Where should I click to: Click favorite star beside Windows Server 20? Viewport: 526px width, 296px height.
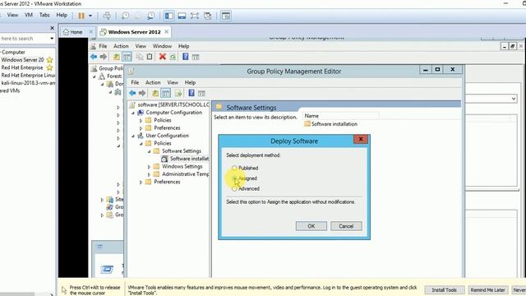coord(49,60)
